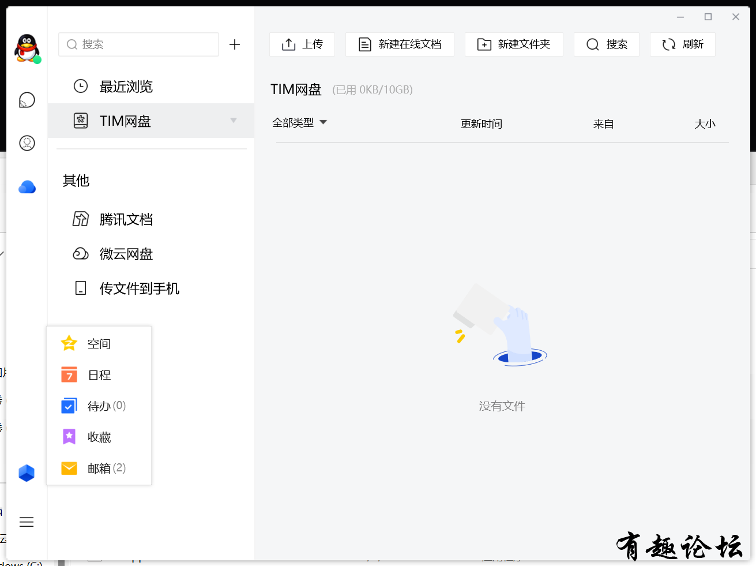The image size is (756, 566).
Task: Select the blue cloud files icon
Action: coord(27,187)
